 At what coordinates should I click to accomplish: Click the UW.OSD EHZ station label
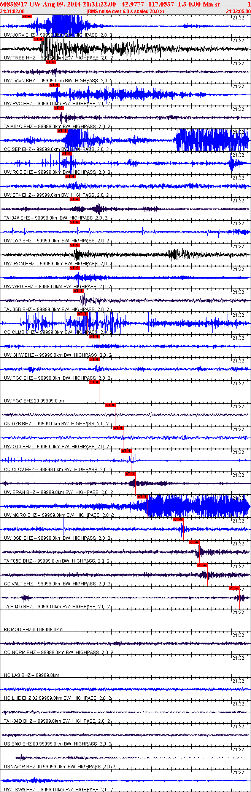(18, 538)
